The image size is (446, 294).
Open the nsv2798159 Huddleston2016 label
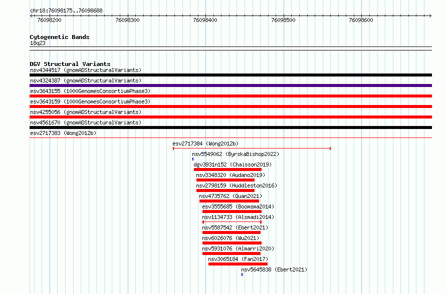click(237, 185)
